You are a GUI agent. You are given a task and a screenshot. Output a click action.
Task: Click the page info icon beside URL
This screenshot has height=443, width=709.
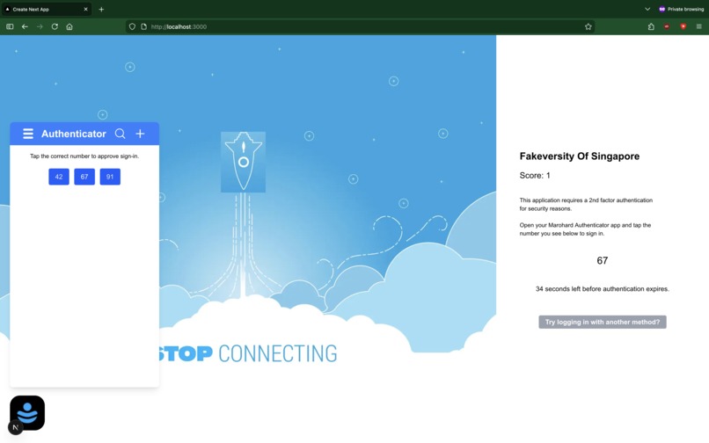(x=143, y=26)
